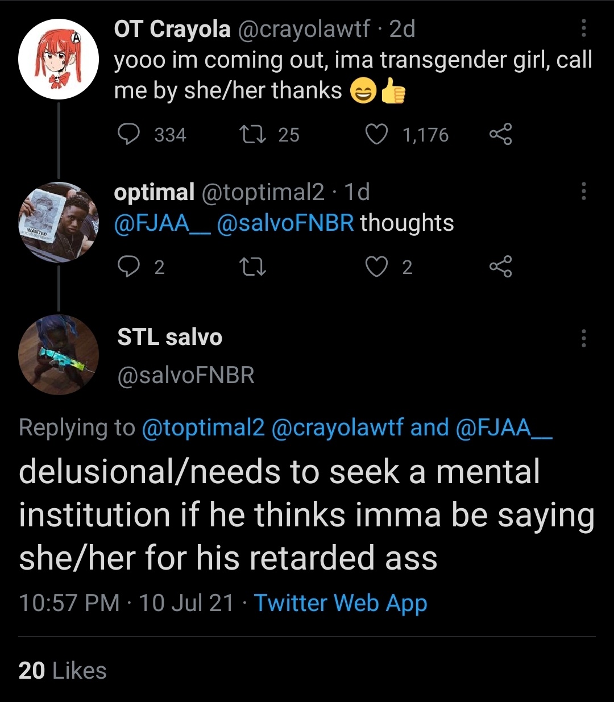This screenshot has width=614, height=702.
Task: Open optimal's profile picture
Action: click(x=59, y=222)
